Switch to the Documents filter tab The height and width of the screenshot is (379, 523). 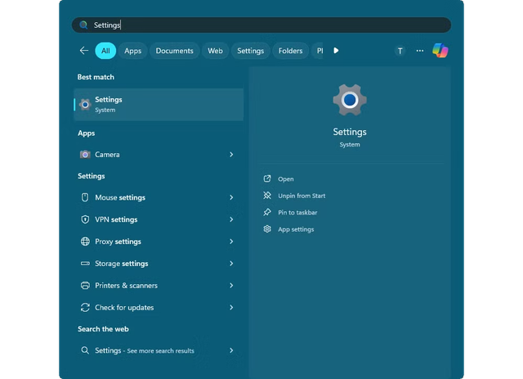tap(174, 51)
